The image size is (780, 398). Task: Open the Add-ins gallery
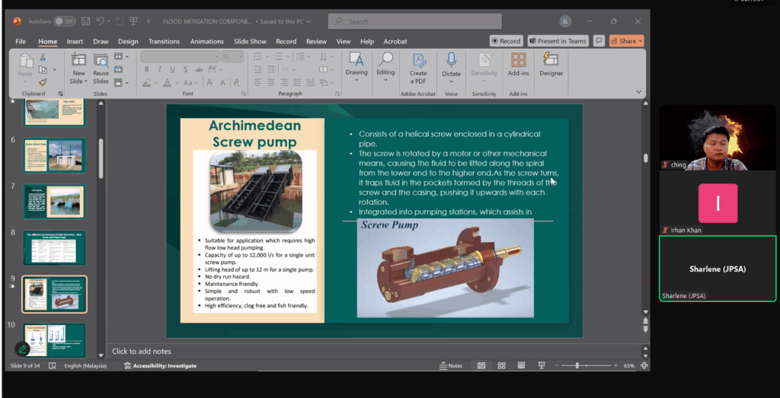point(518,65)
